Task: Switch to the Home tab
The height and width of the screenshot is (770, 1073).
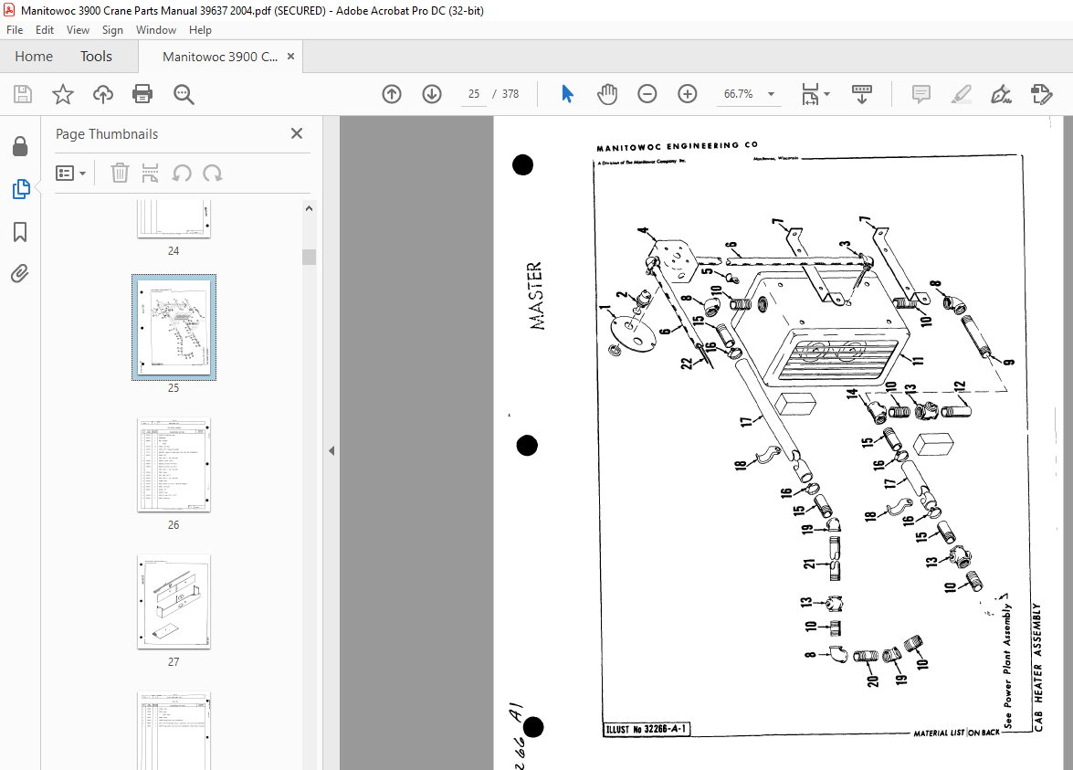Action: tap(34, 56)
